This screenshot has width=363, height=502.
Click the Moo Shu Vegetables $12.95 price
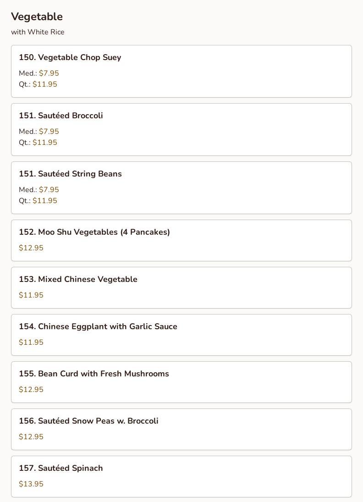(31, 248)
